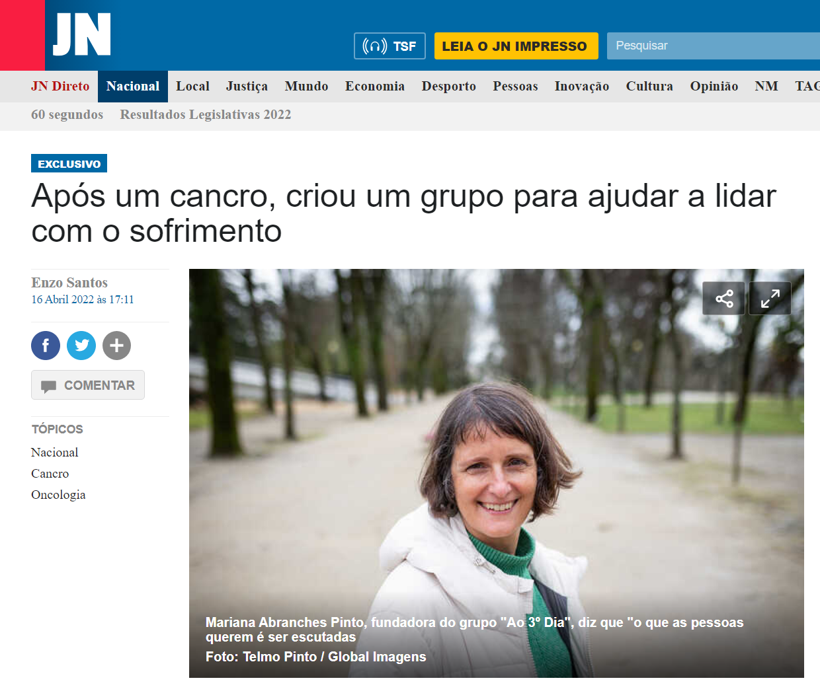The width and height of the screenshot is (820, 699).
Task: Click the JN logo
Action: tap(81, 34)
